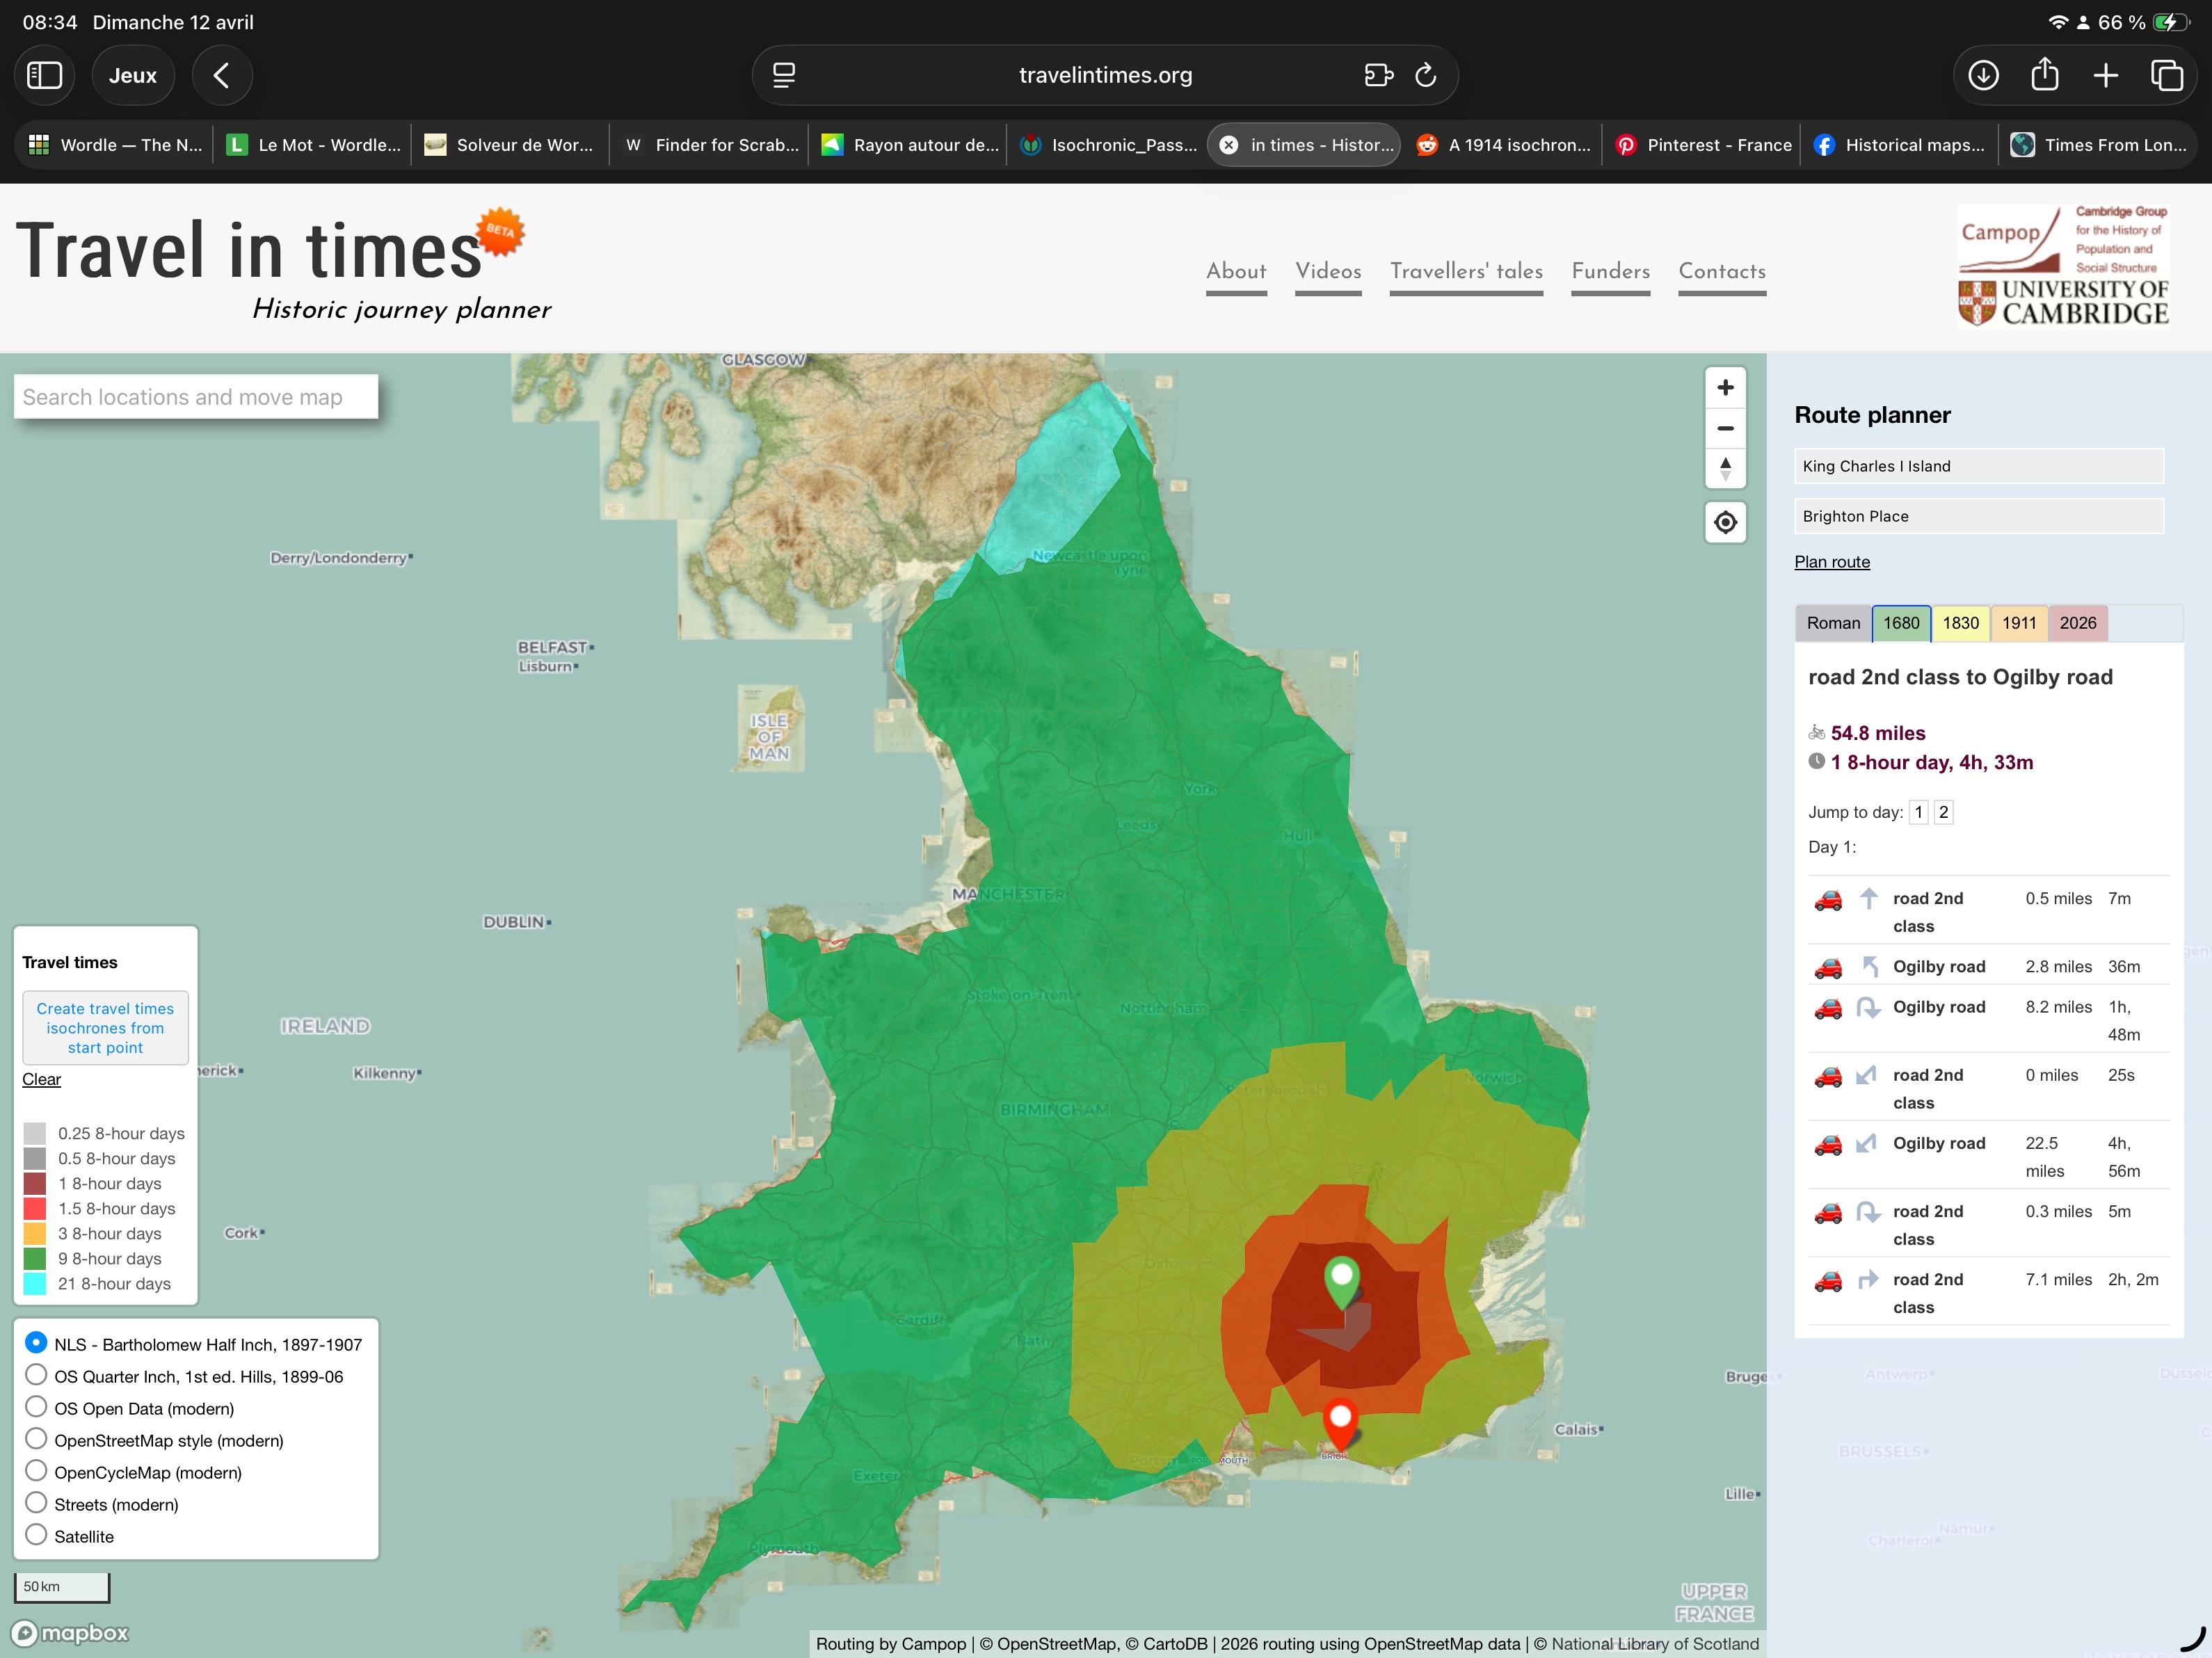The image size is (2212, 1658).
Task: Create travel times isochrones from start point
Action: point(105,1028)
